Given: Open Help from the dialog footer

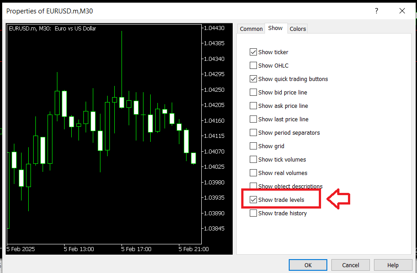Looking at the screenshot, I should (x=393, y=265).
